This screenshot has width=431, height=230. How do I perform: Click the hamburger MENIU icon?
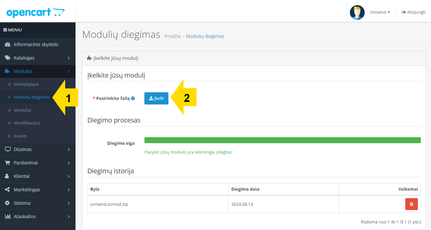[x=5, y=30]
